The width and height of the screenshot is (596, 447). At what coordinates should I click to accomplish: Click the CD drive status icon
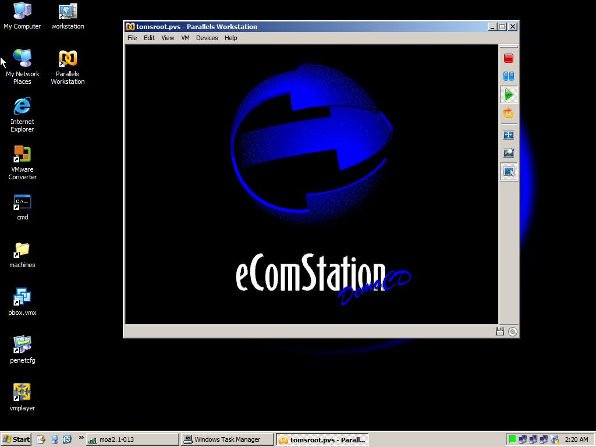512,331
